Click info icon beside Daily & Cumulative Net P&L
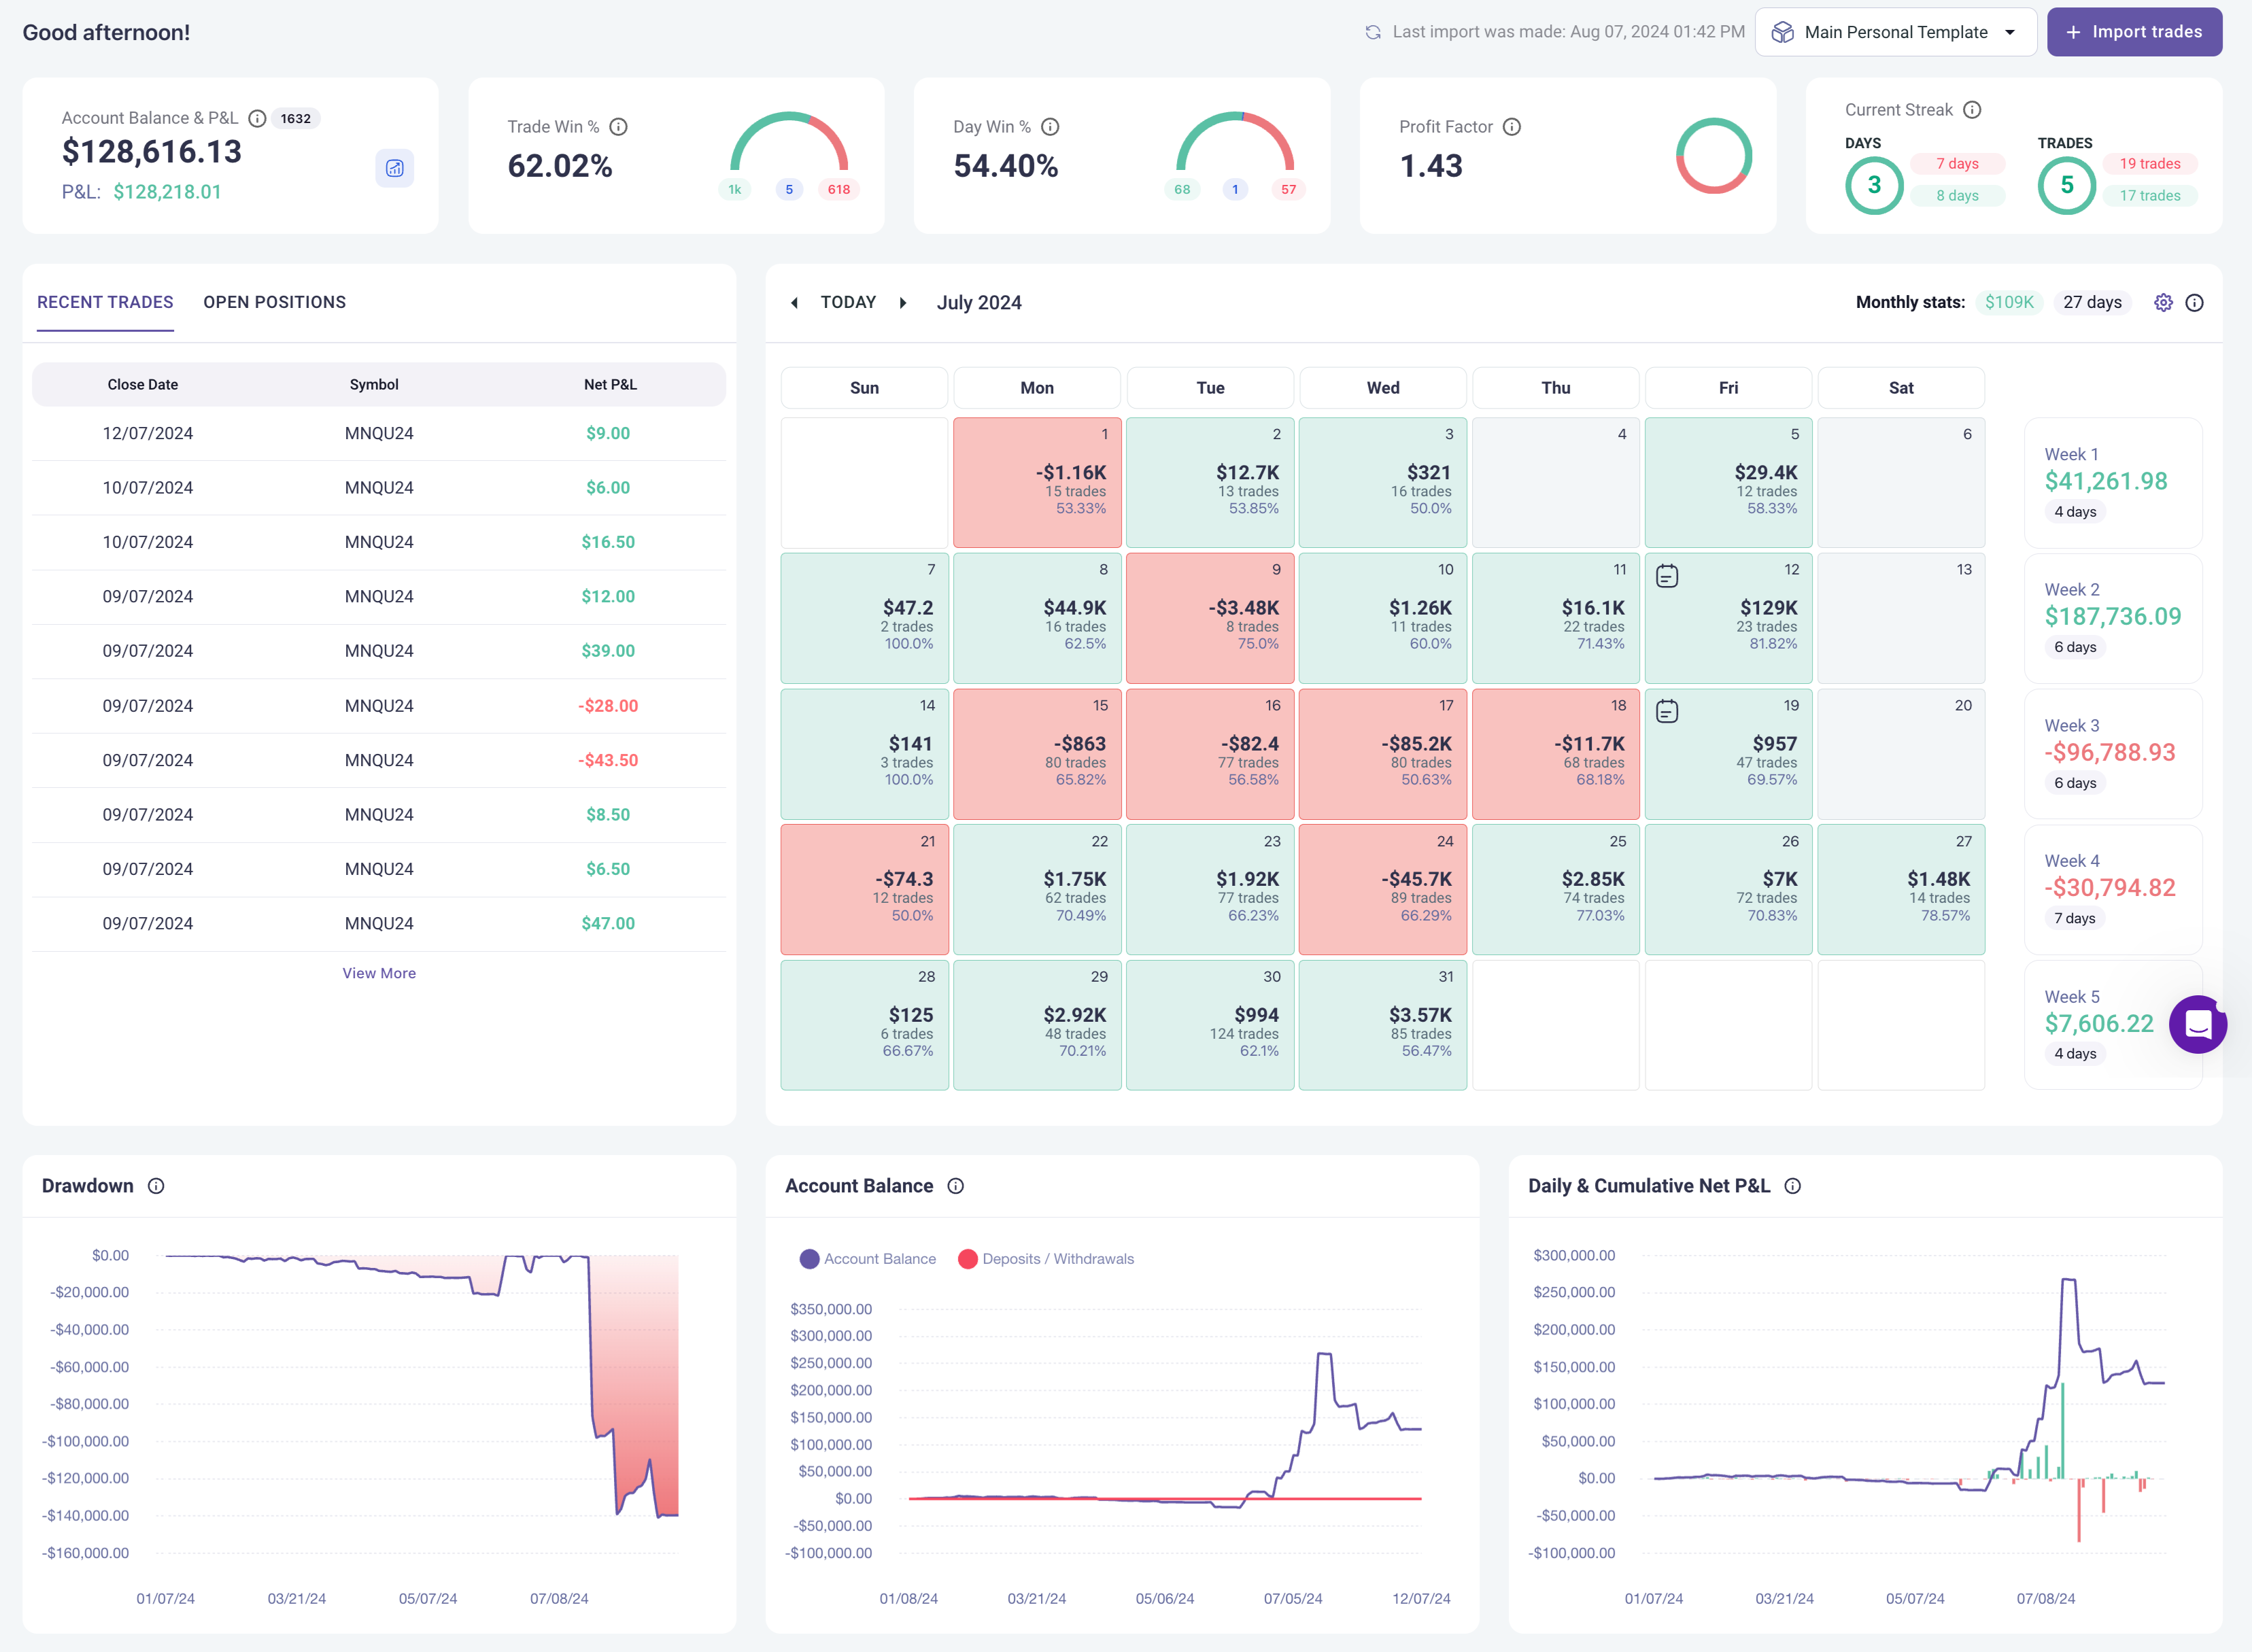This screenshot has height=1652, width=2252. click(1793, 1186)
